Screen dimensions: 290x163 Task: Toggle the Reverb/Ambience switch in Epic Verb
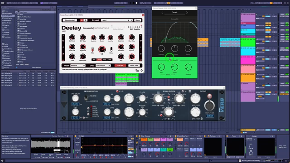86,98
